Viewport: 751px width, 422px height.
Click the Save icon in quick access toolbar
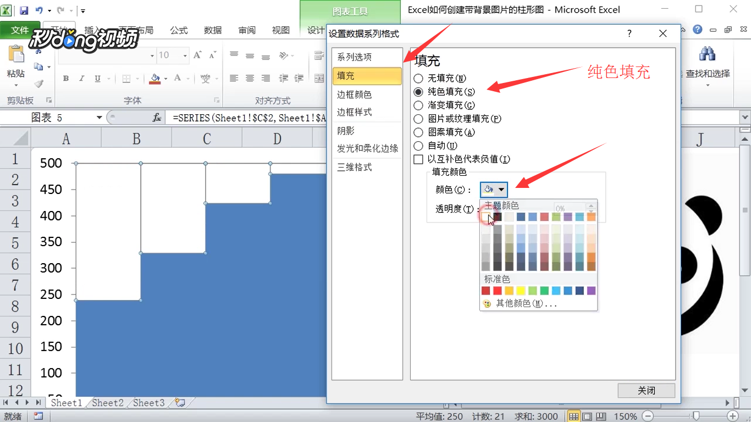24,10
